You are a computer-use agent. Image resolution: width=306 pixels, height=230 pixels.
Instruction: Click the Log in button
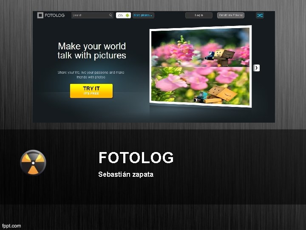pos(199,15)
